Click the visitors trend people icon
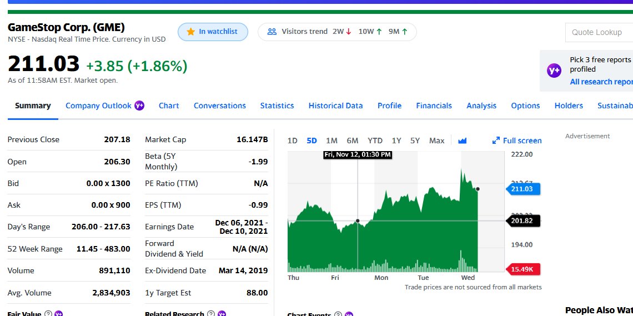The image size is (633, 316). [x=272, y=32]
